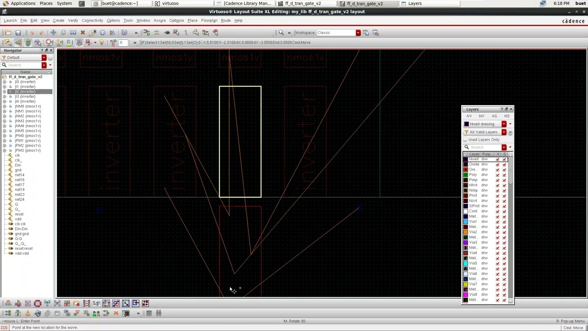This screenshot has height=331, width=588.
Task: Click the Undo arrow icon
Action: (x=32, y=33)
